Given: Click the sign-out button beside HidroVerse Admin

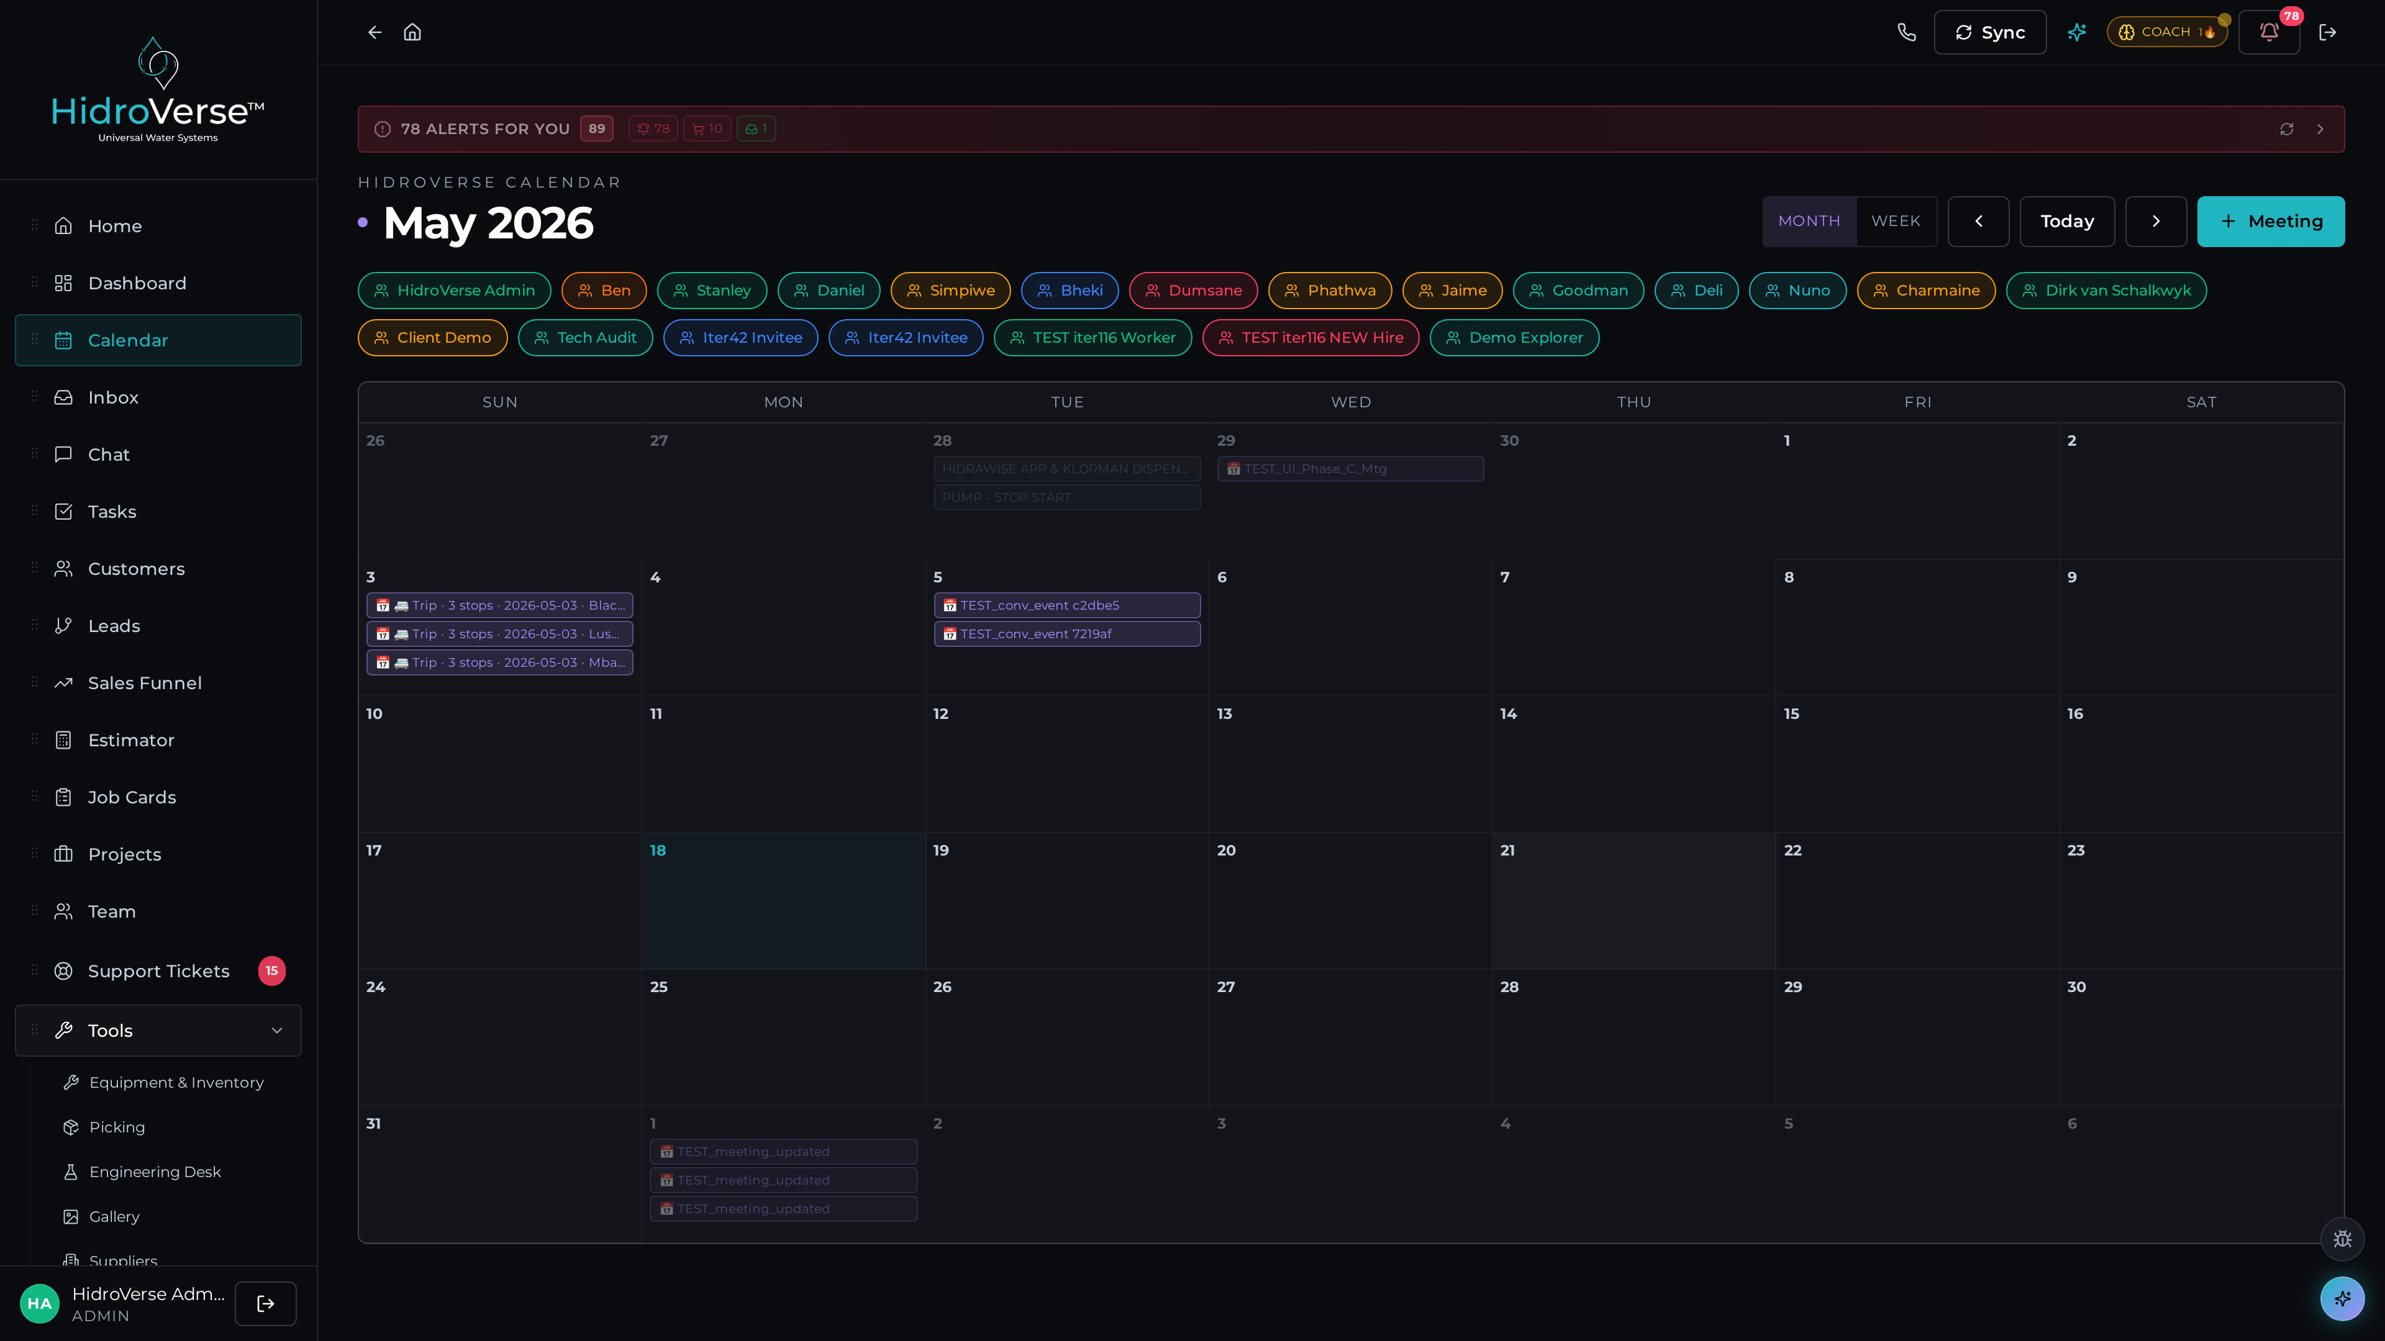Looking at the screenshot, I should tap(266, 1303).
